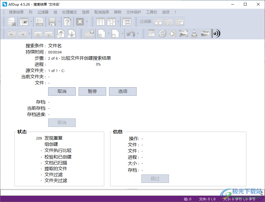Click the 暂停 pause button

[92, 91]
